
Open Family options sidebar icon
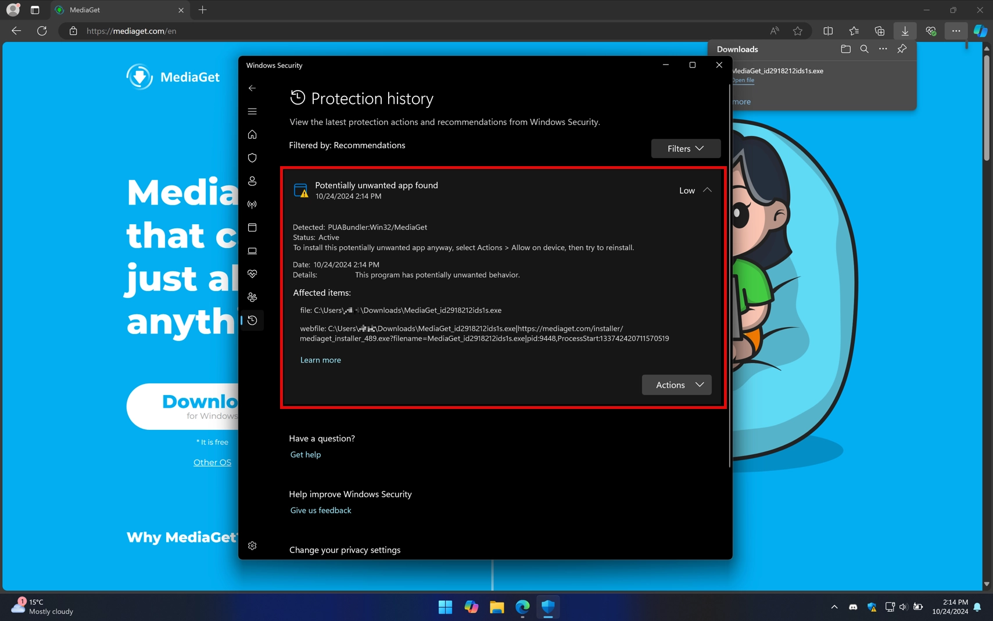click(x=252, y=297)
